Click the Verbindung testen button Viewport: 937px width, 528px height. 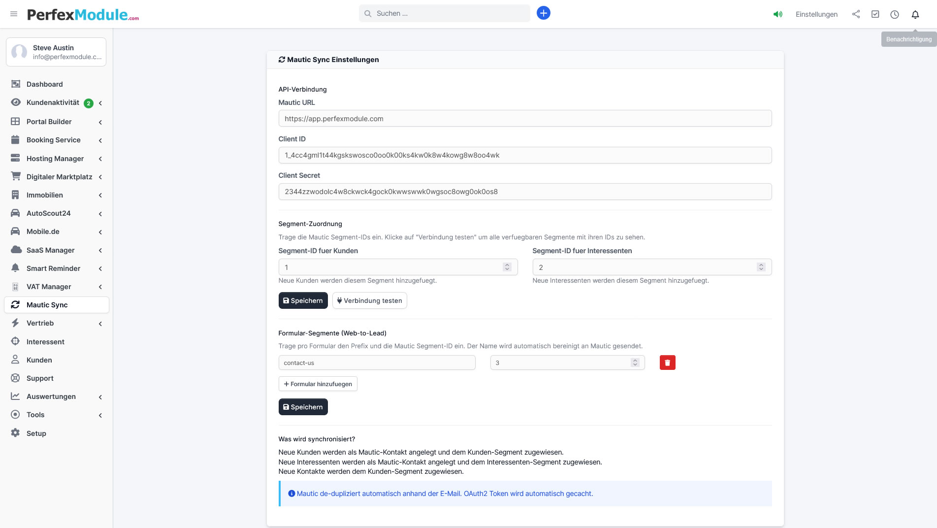coord(369,300)
